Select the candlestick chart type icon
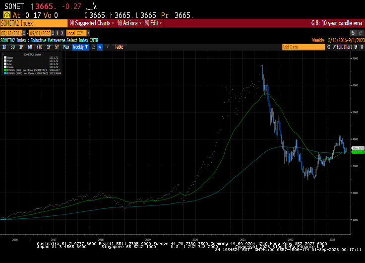Viewport: 365px width, 263px height. click(x=100, y=47)
